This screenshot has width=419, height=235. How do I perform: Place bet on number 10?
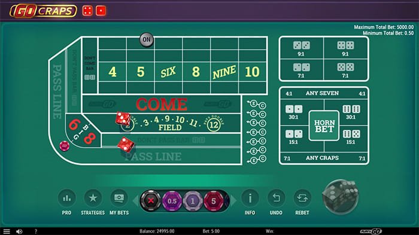(252, 72)
